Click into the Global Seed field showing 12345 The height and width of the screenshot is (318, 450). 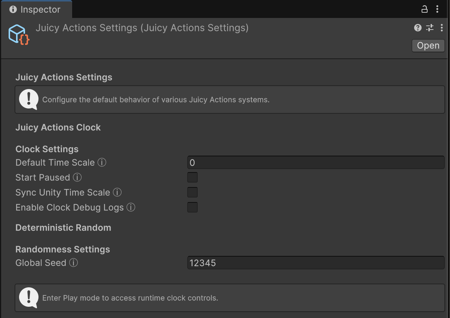tap(315, 263)
